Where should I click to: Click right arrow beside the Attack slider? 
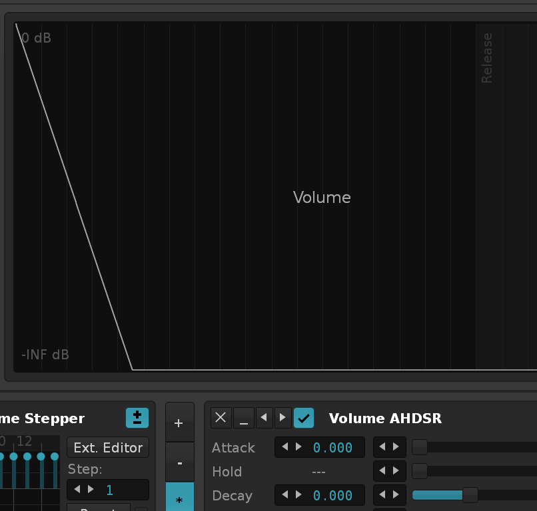(396, 446)
